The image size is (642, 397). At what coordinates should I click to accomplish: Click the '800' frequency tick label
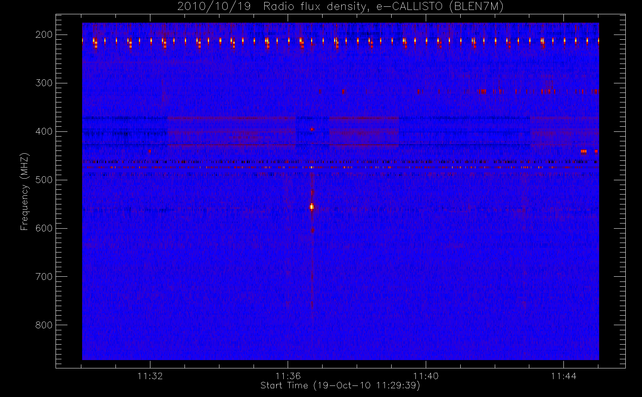44,325
